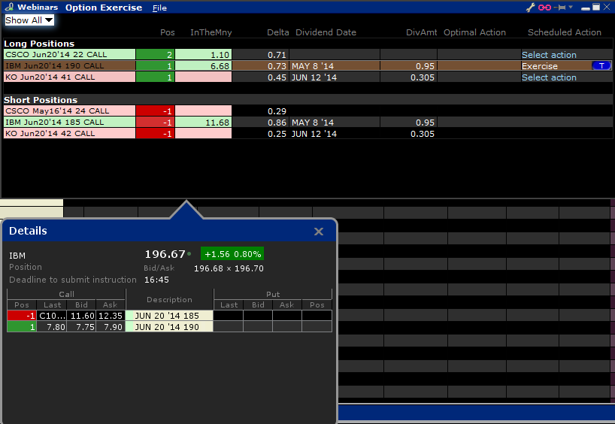Click the 196.68 × 196.70 bid/ask quote
The image size is (615, 424).
point(229,268)
